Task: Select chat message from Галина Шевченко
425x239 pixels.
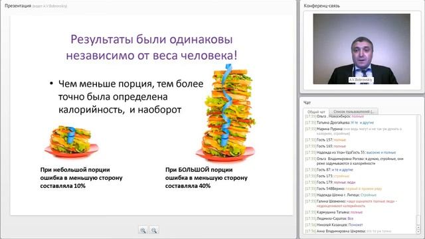Action: pyautogui.click(x=351, y=204)
